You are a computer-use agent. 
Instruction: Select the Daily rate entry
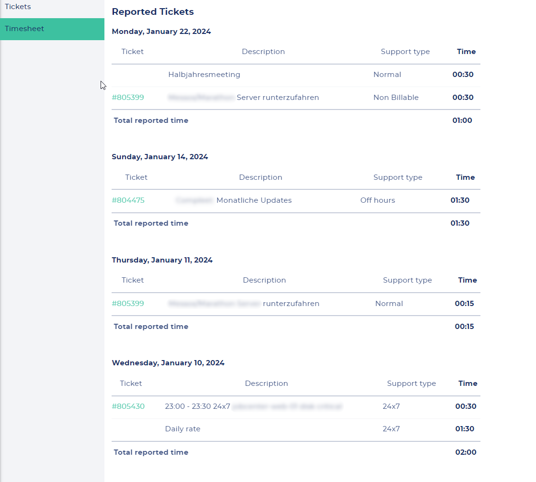pyautogui.click(x=182, y=429)
